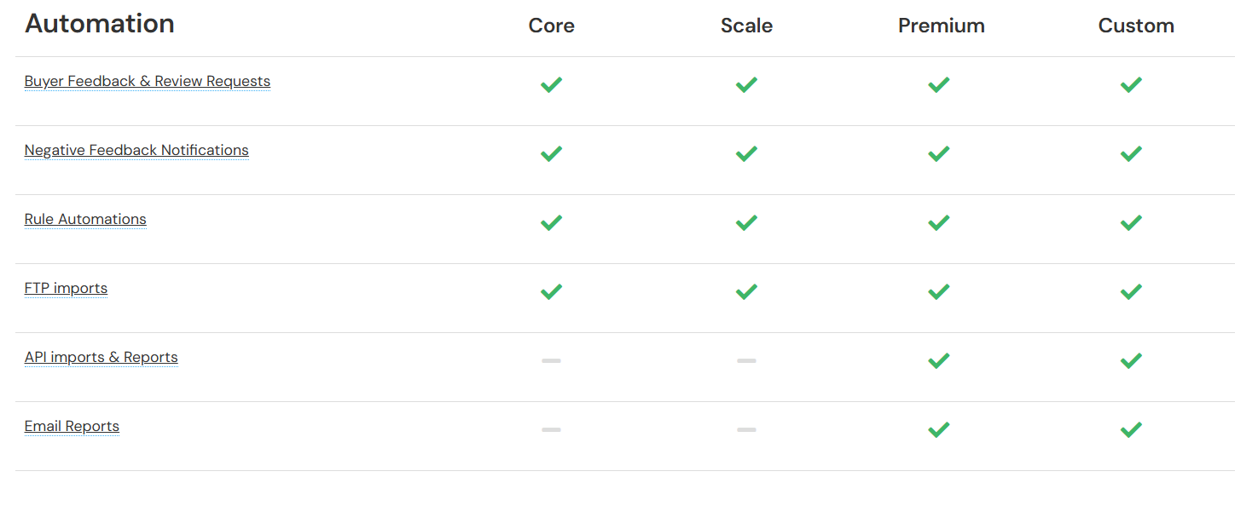The image size is (1258, 529).
Task: Click the Core dash for API imports & Reports
Action: point(551,360)
